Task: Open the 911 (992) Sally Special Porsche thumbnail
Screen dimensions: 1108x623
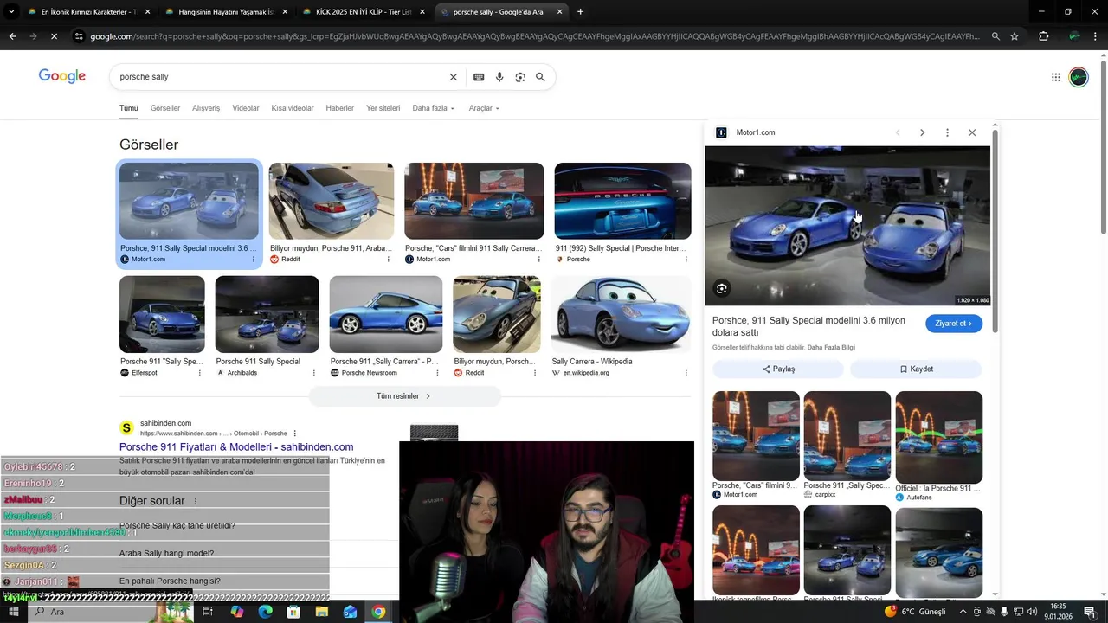Action: pyautogui.click(x=622, y=201)
